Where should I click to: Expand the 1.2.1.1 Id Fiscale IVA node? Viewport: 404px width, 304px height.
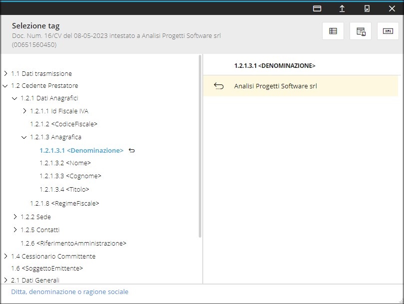(24, 111)
